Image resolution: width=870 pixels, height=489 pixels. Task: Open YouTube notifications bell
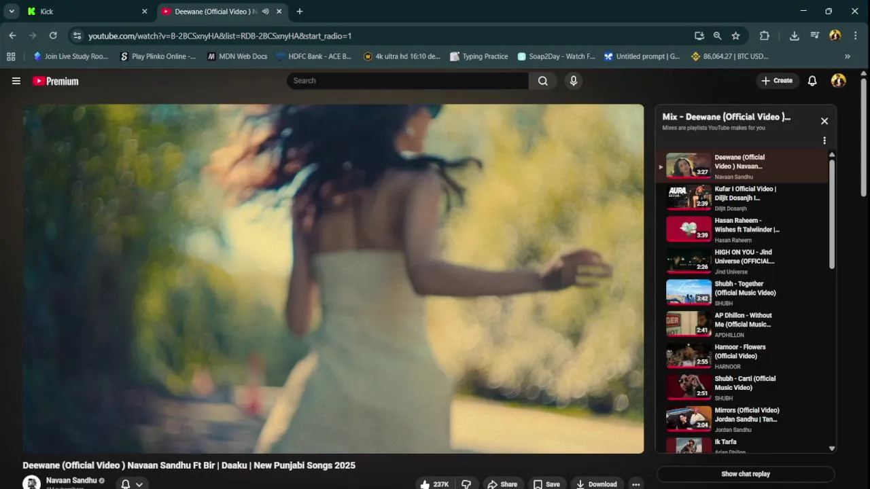coord(812,81)
